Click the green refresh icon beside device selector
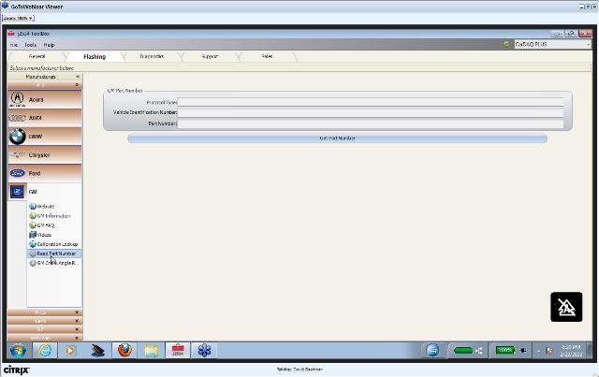The height and width of the screenshot is (377, 599). tap(506, 44)
